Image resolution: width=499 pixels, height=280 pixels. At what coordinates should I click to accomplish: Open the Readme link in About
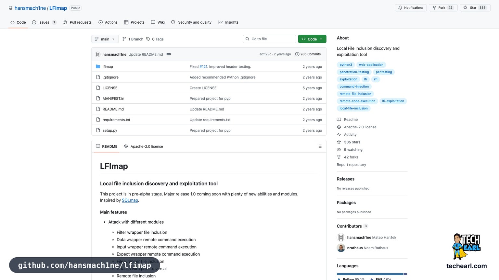[347, 120]
